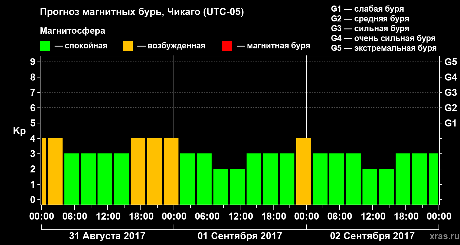Click the last orange bar before 00:00 of 02 Сентября
This screenshot has height=245, width=460.
pyautogui.click(x=304, y=171)
